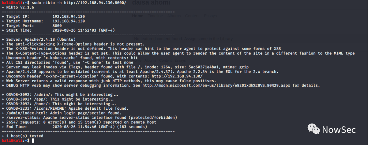Open the Albums tab in the top navigation
Image resolution: width=368 pixels, height=145 pixels.
pos(174,16)
